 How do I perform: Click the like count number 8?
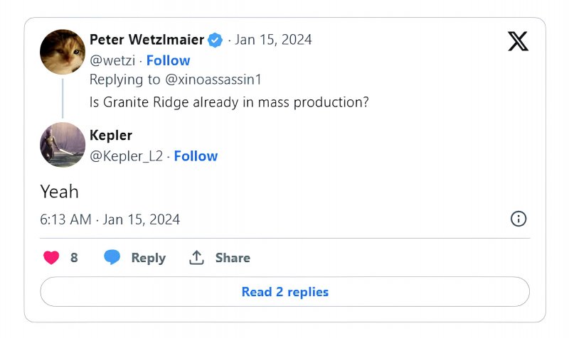coord(74,258)
